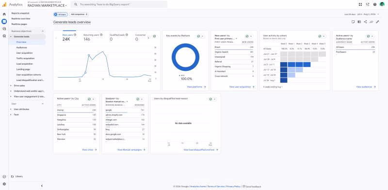Open the status dropdown on Active users by City card
388x190 pixels.
(91, 99)
